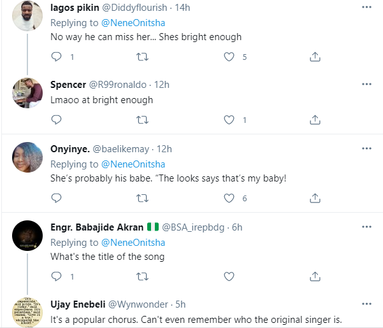Open more options on Onyinye's tweet
Viewport: 383px width, 328px height.
click(366, 148)
